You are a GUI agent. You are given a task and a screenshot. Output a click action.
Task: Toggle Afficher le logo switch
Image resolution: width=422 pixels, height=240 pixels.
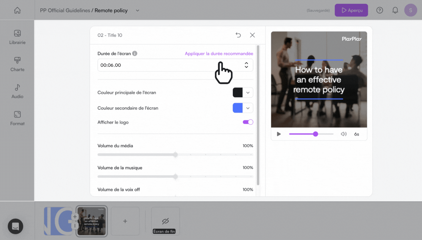[248, 122]
